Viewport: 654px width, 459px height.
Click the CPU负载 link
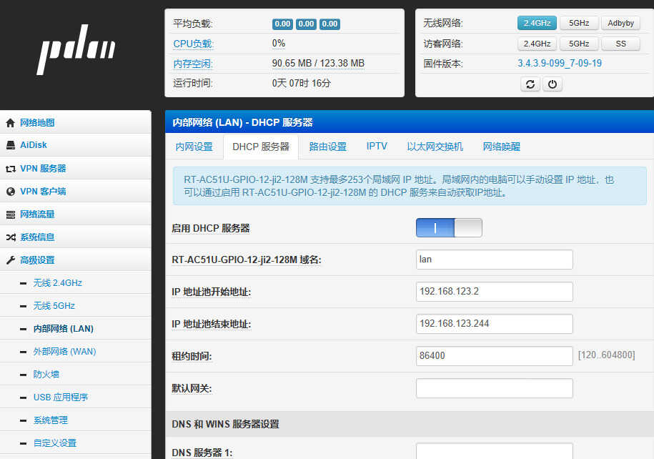pos(193,44)
